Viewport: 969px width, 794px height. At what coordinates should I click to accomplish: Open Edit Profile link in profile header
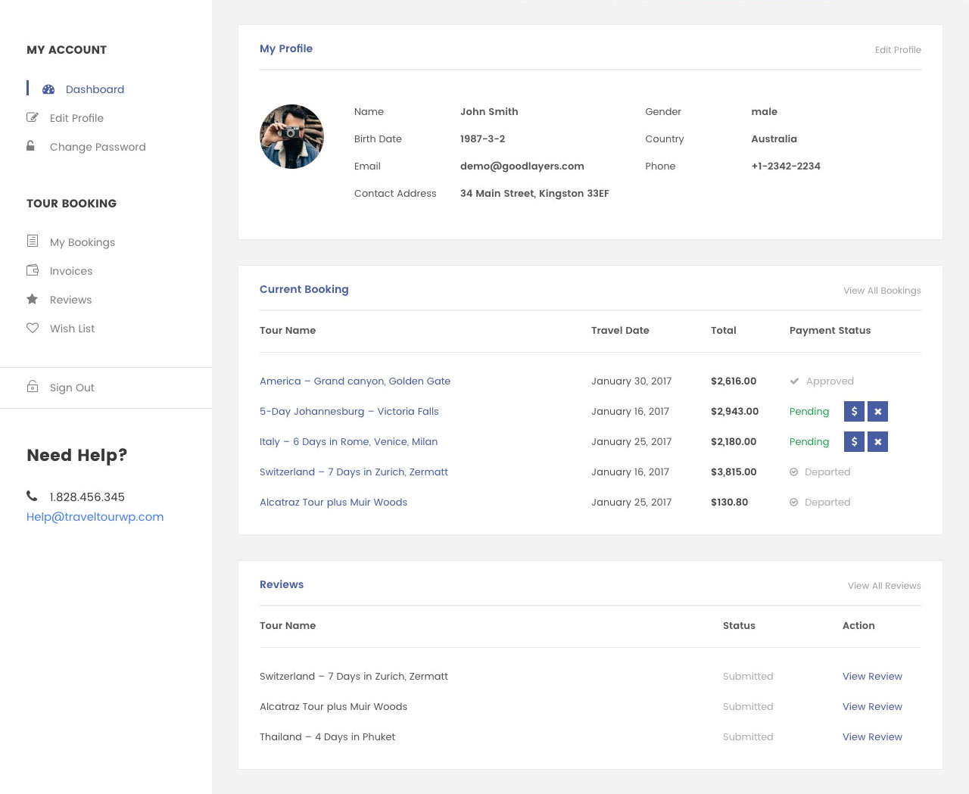click(x=898, y=50)
